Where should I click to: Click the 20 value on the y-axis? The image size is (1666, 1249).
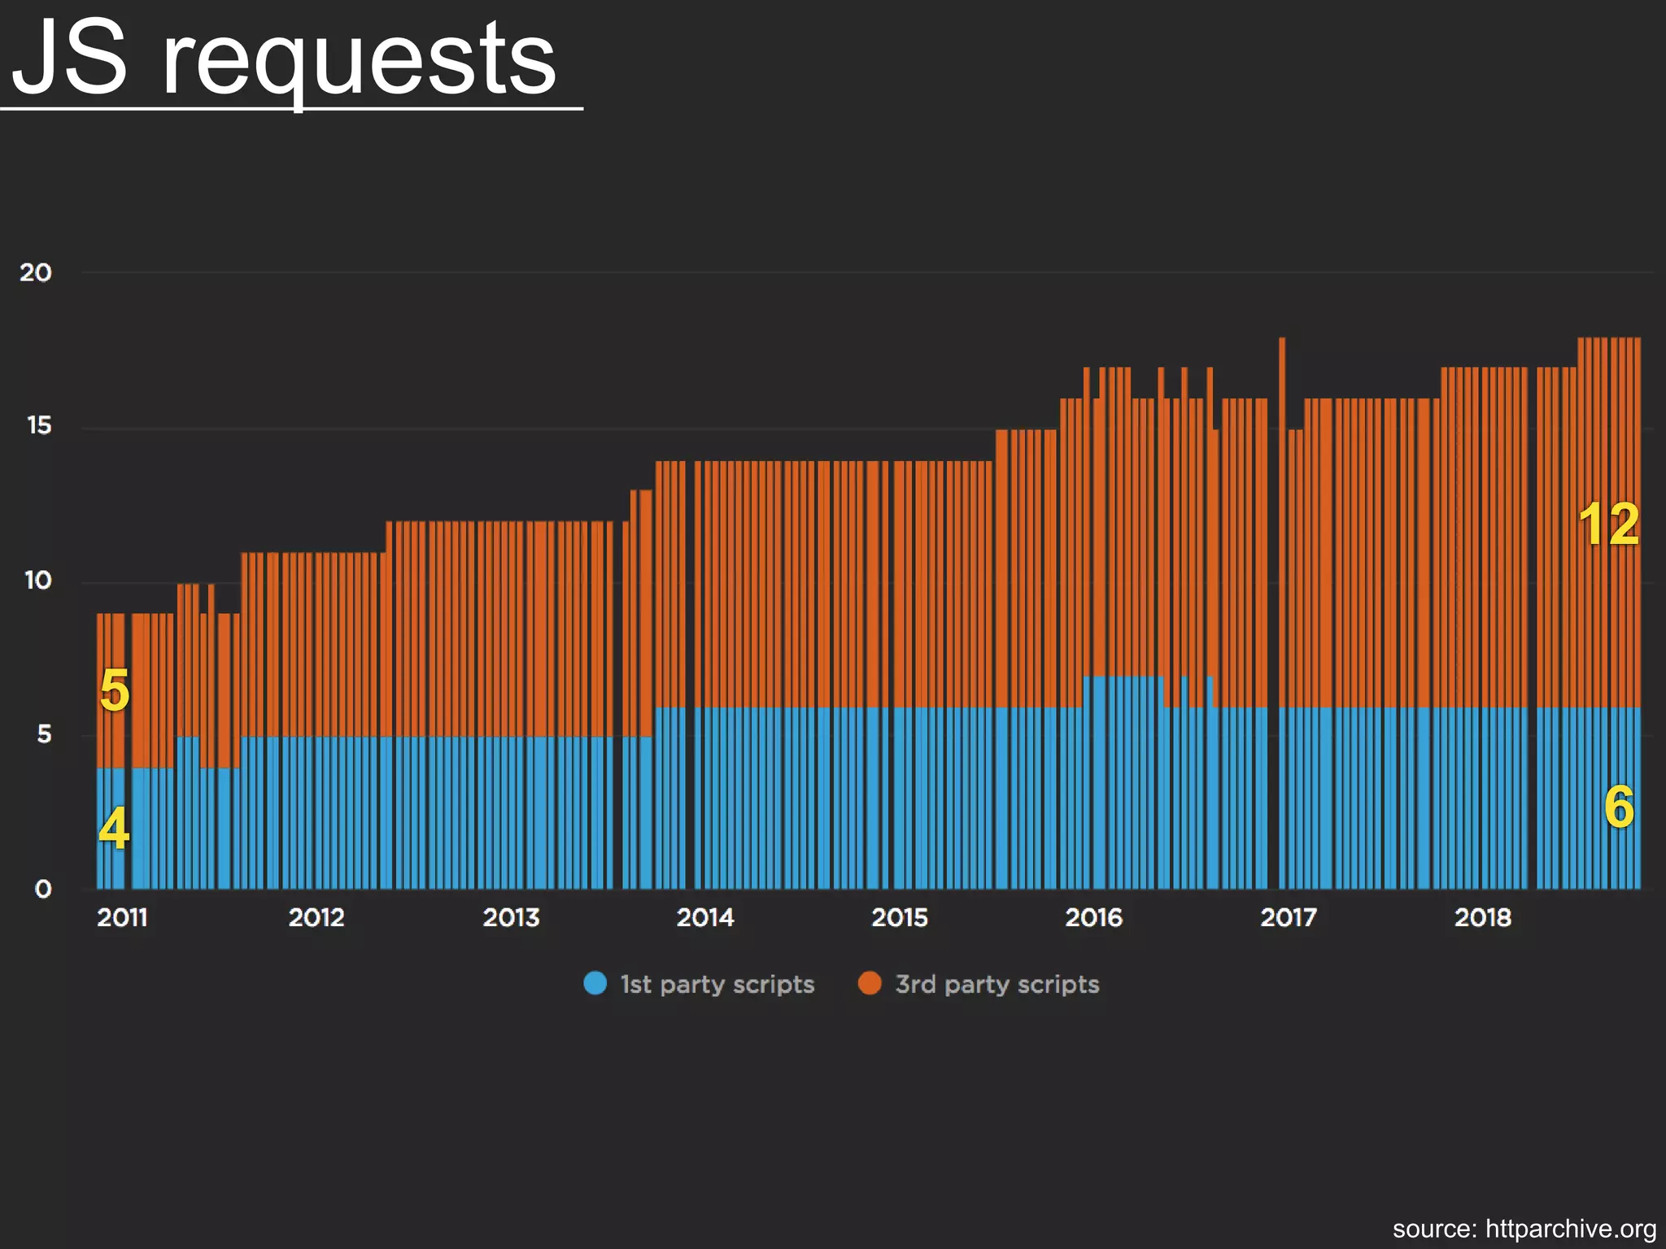(36, 272)
